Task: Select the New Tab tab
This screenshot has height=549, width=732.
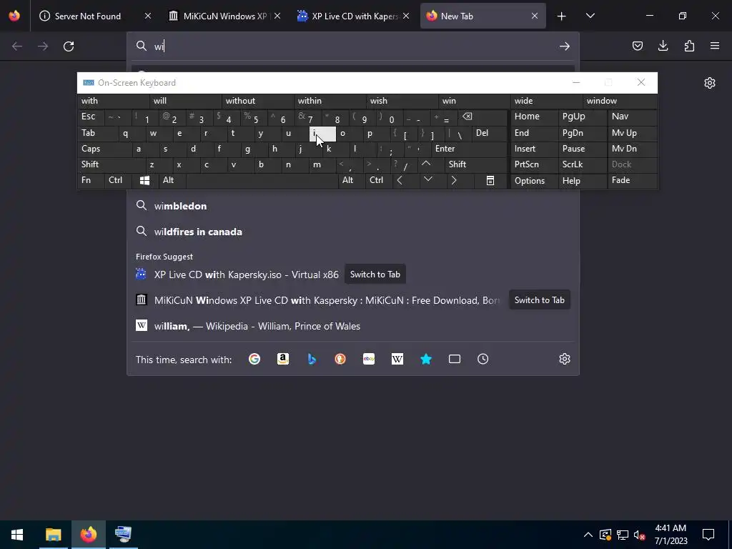Action: click(483, 16)
